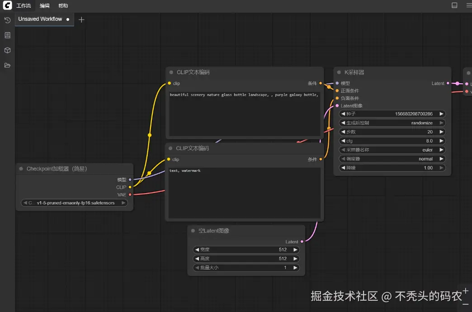This screenshot has width=472, height=312.
Task: Increase 高度 height with right arrow
Action: tap(295, 259)
